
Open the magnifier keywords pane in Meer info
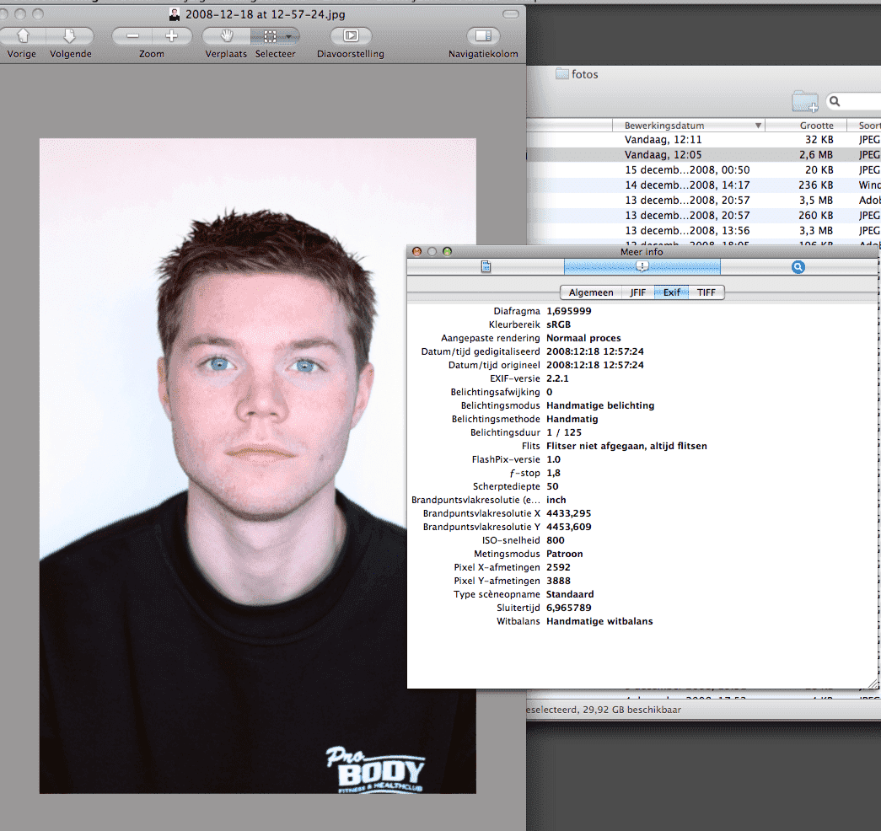tap(798, 266)
